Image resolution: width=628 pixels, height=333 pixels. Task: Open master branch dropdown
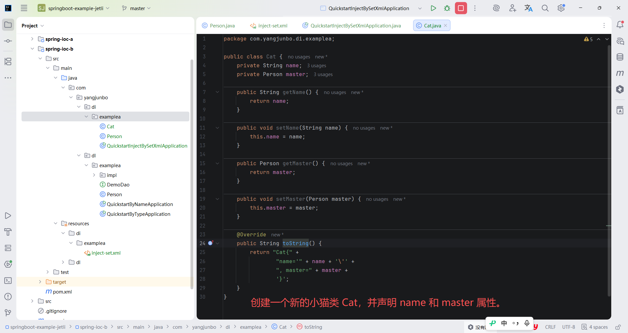pos(136,8)
